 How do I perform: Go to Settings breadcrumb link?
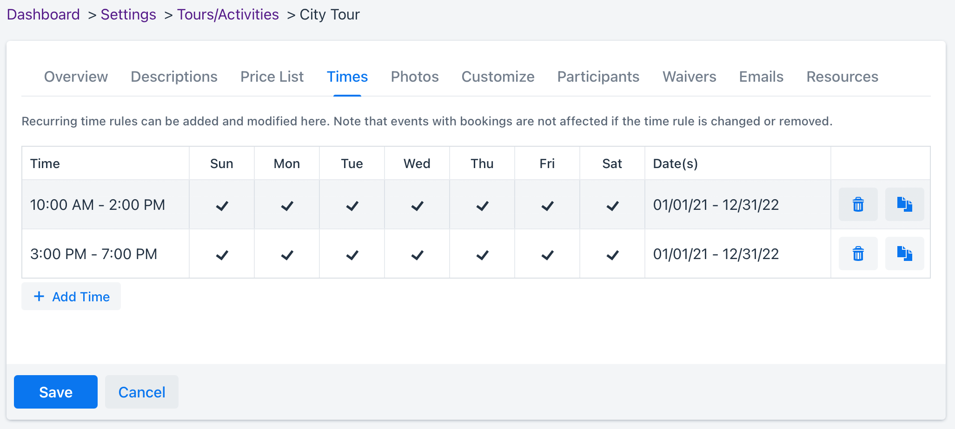(128, 14)
